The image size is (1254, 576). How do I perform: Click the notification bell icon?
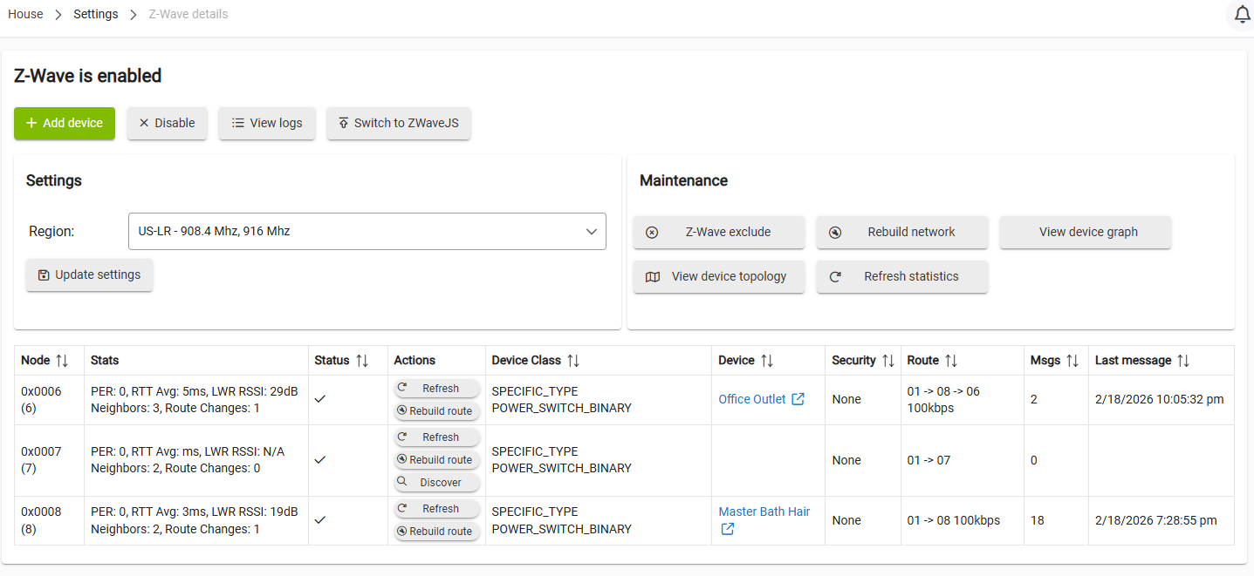point(1242,15)
